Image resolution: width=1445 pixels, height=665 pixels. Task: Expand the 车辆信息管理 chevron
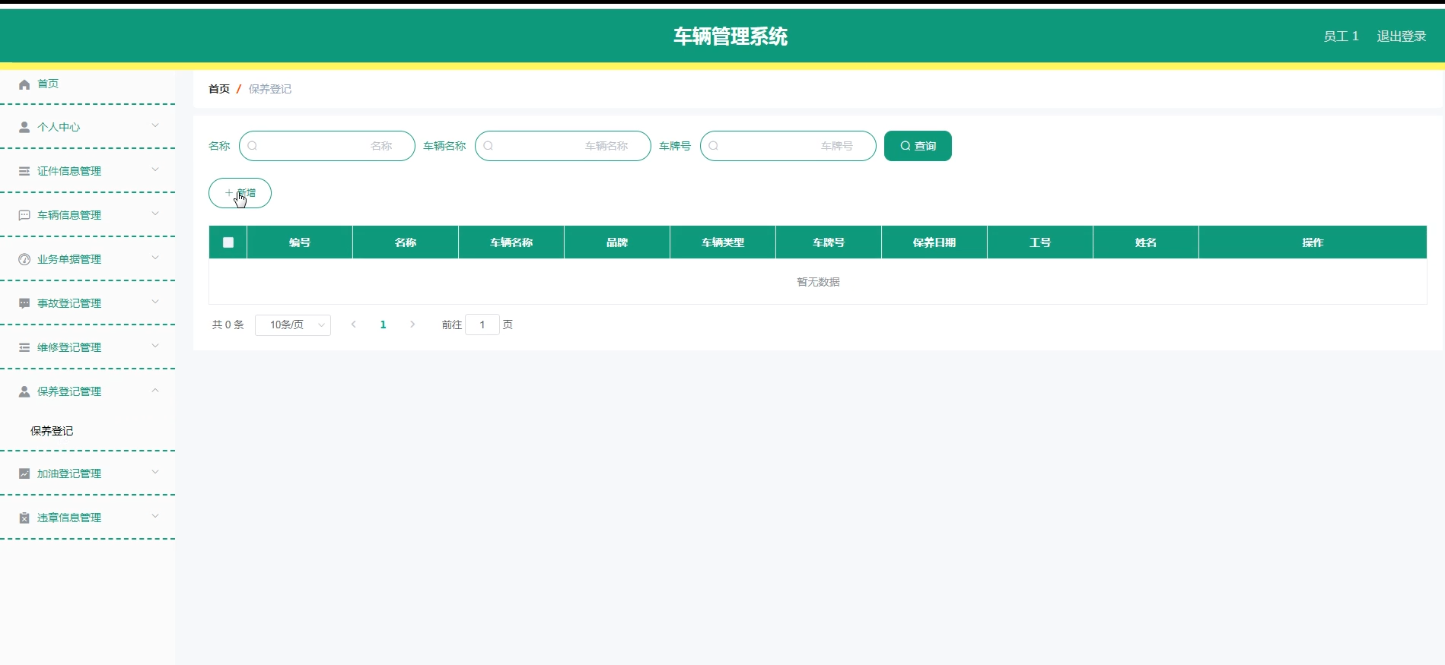(155, 214)
